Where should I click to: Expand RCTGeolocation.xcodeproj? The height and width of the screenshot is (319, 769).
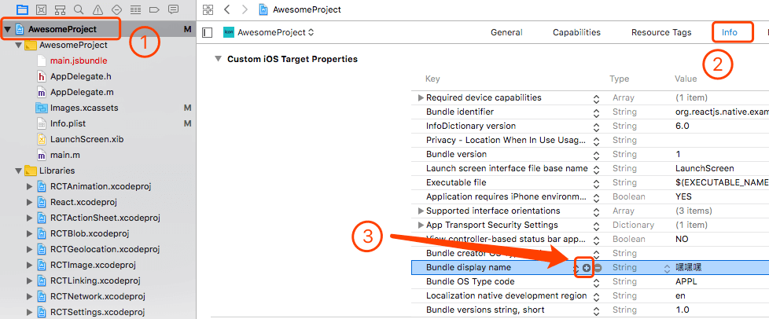coord(29,249)
